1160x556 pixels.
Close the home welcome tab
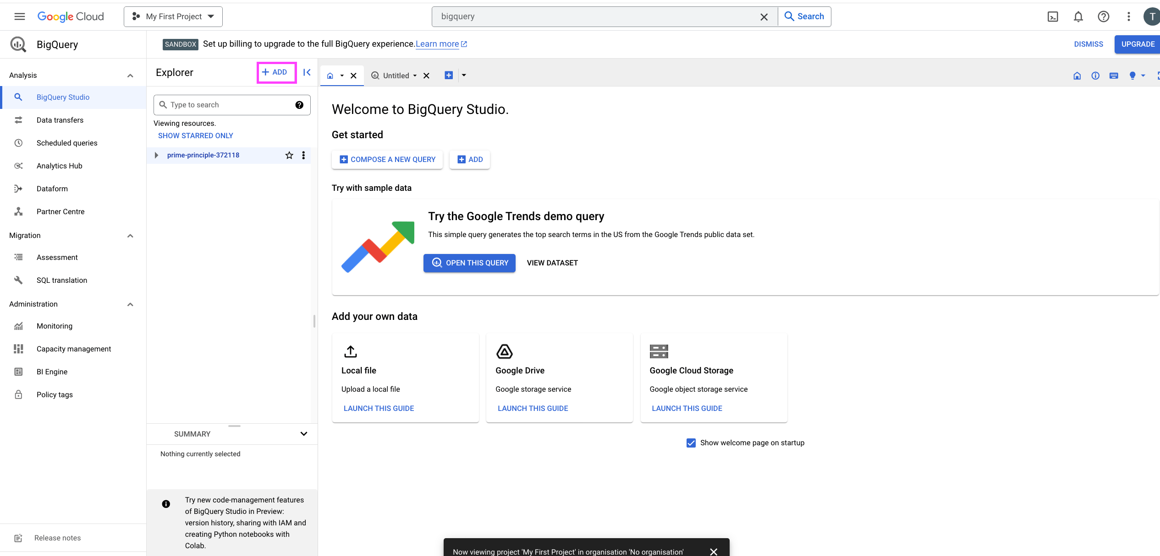(x=353, y=76)
